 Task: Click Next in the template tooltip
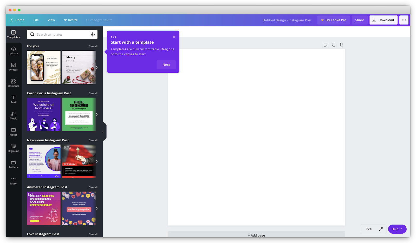coord(166,65)
